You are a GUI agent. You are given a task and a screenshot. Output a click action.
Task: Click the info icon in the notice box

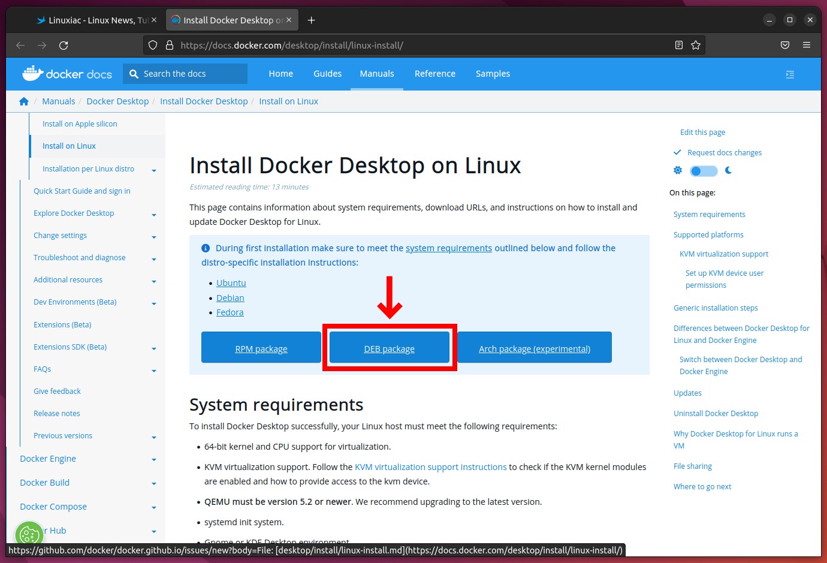click(206, 248)
